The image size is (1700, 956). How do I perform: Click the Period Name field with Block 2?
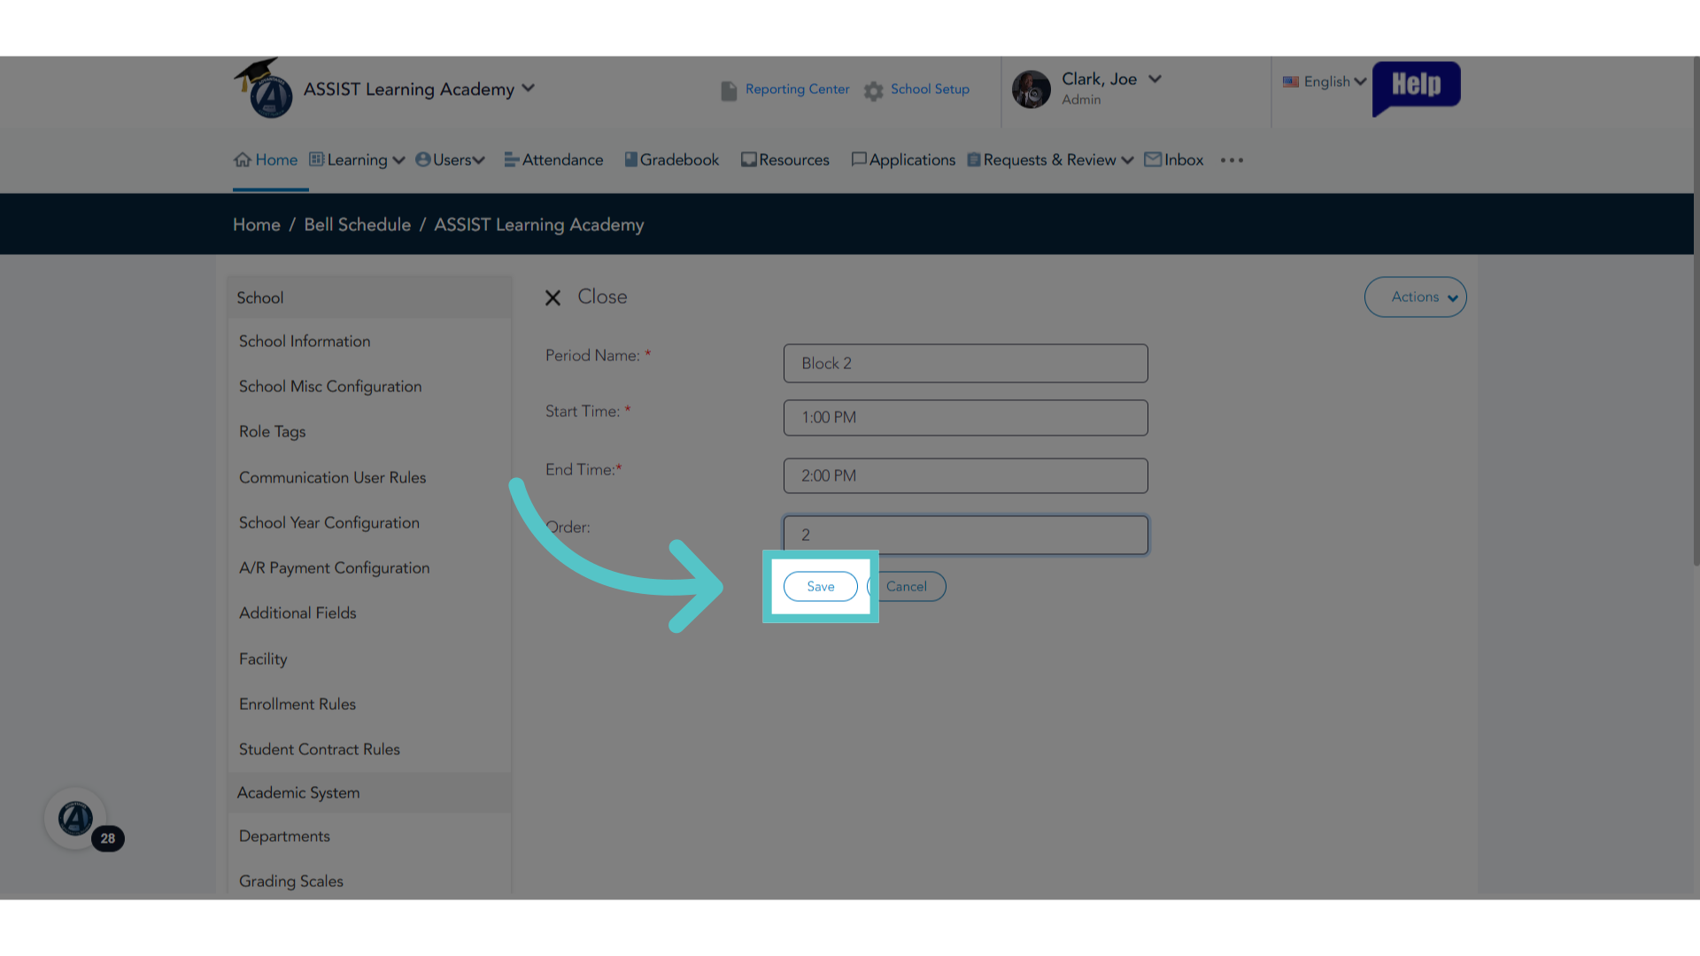(965, 364)
